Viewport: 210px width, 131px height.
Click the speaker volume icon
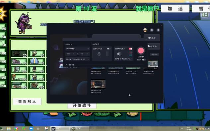119,54
